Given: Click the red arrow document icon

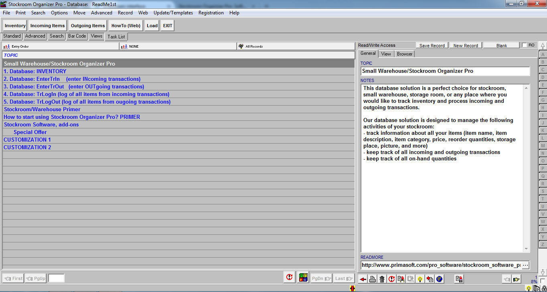Looking at the screenshot, I should pyautogui.click(x=430, y=279).
